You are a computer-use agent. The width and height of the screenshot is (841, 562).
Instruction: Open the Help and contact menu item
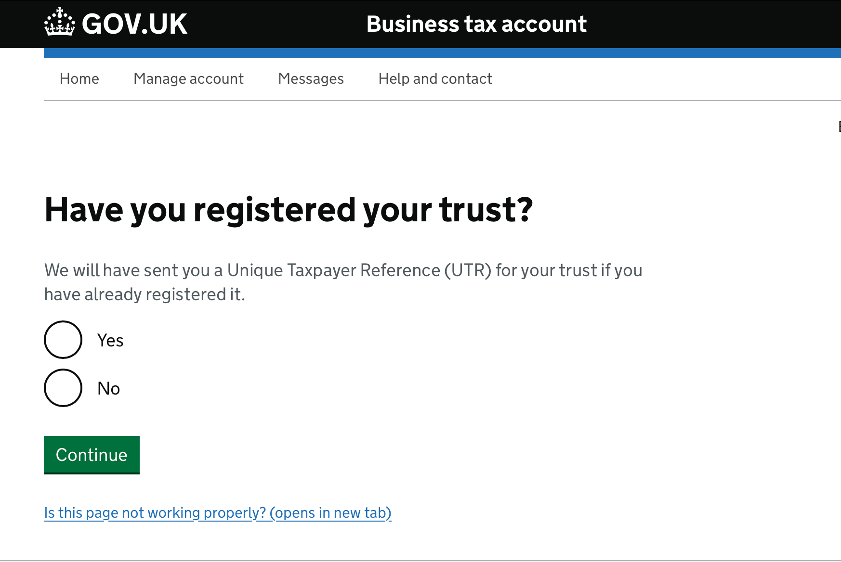pyautogui.click(x=434, y=78)
